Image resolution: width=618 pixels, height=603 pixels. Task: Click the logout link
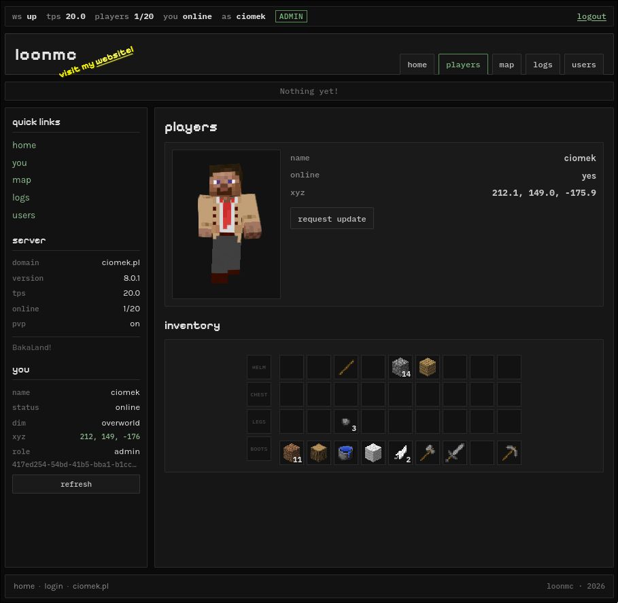(591, 16)
